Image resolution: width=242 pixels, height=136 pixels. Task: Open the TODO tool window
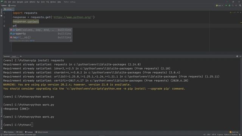20,132
